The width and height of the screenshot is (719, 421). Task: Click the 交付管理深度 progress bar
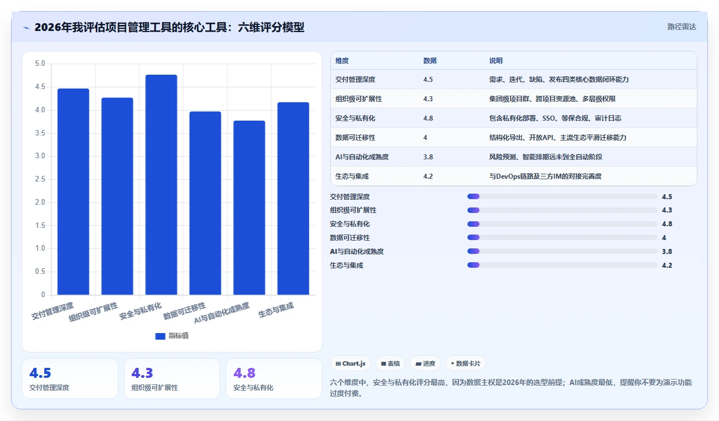tap(562, 196)
